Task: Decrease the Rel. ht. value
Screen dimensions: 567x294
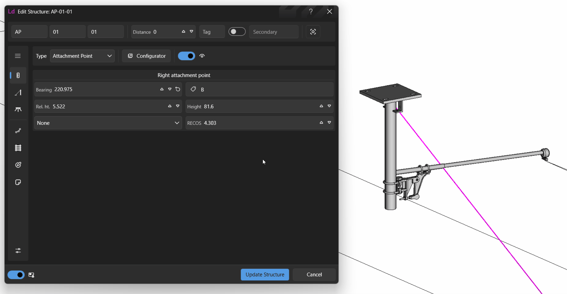Action: pyautogui.click(x=178, y=106)
